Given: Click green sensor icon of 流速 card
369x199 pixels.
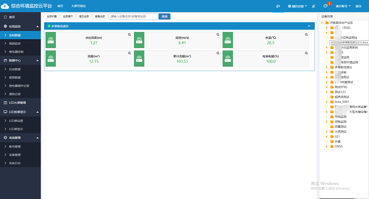Looking at the screenshot, I should coord(139,40).
